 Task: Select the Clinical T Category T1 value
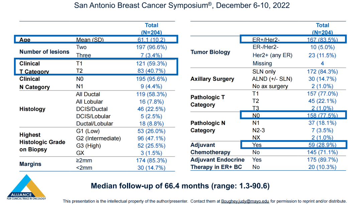152,63
